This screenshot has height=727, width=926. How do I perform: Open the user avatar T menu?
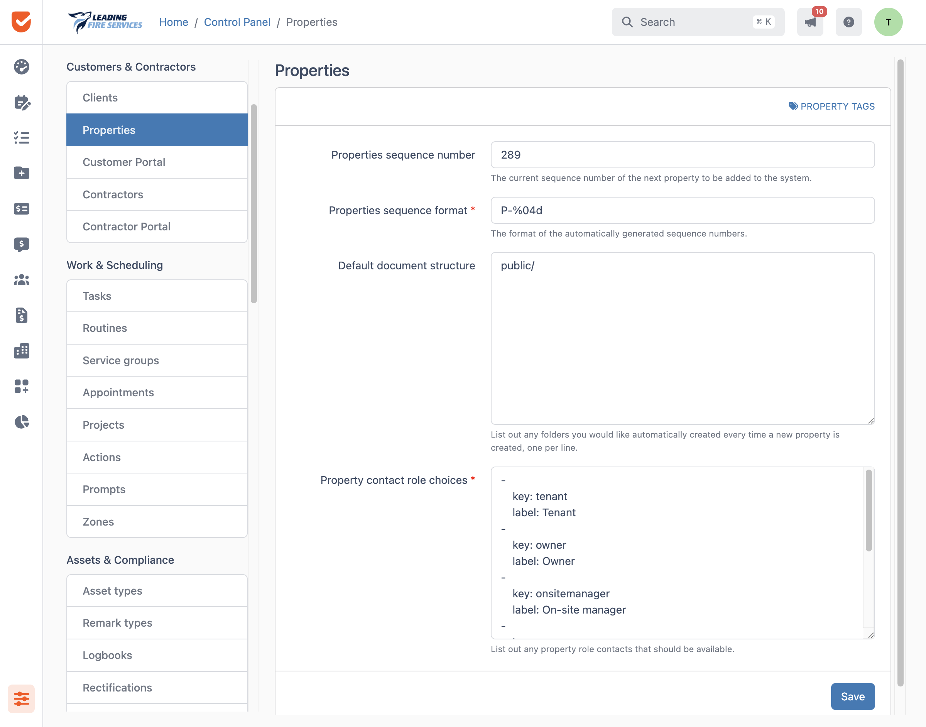click(889, 22)
